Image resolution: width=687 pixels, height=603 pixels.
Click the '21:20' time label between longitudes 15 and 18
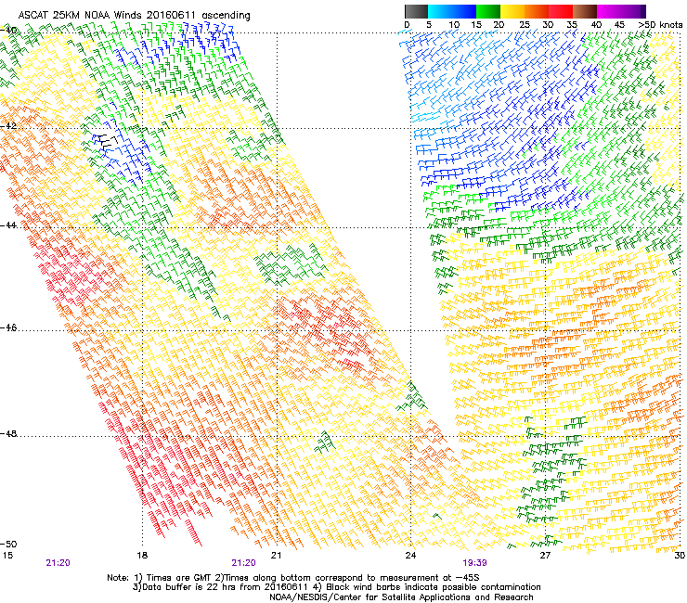coord(58,563)
